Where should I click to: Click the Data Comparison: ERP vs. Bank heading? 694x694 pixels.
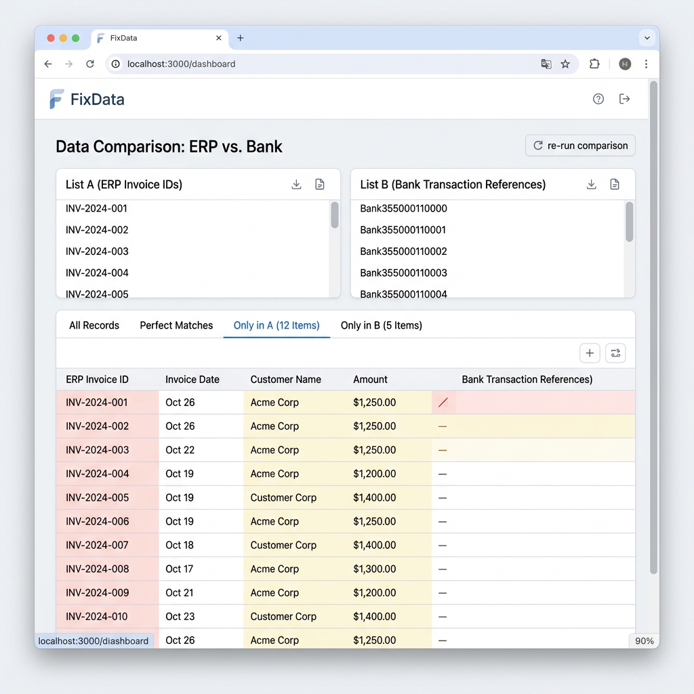click(x=169, y=146)
